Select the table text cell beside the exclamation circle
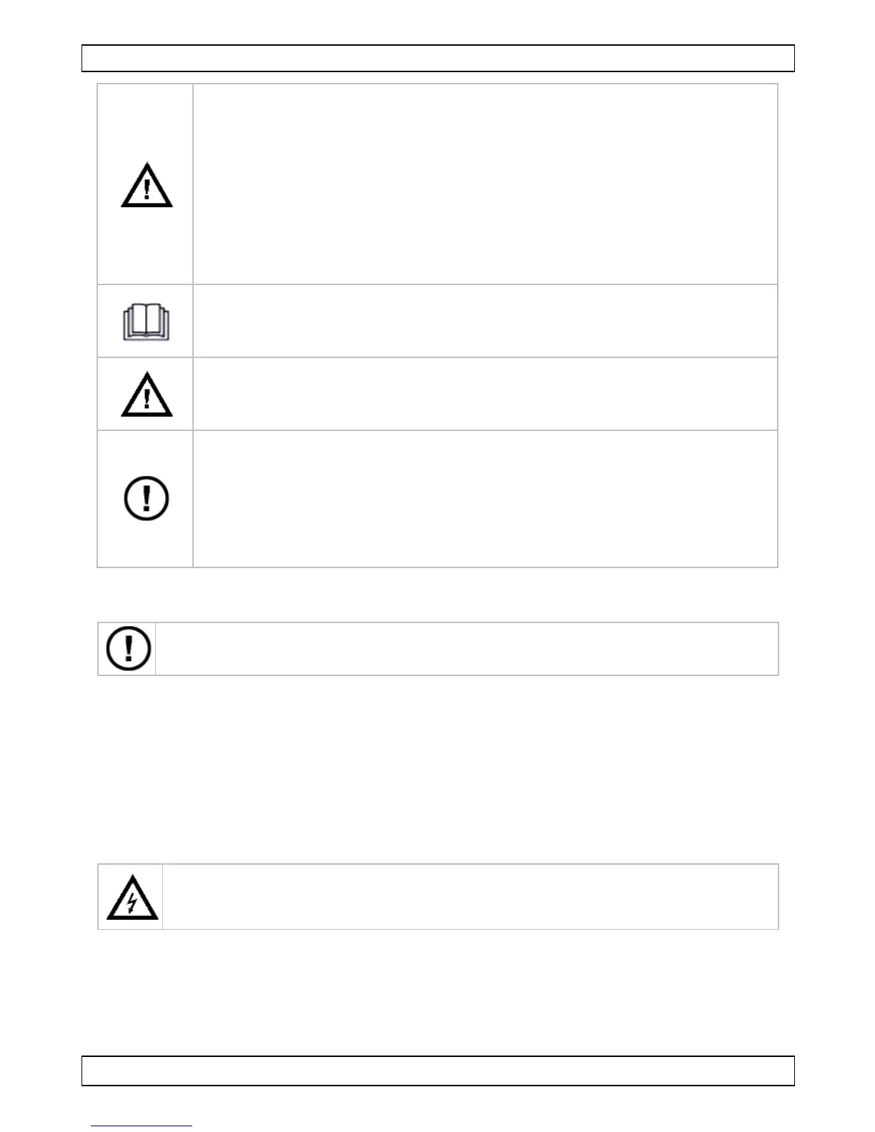 pos(485,499)
